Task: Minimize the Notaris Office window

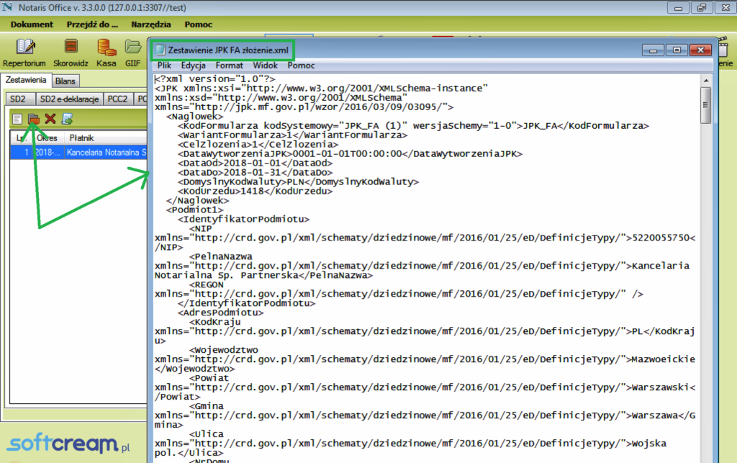Action: (x=678, y=7)
